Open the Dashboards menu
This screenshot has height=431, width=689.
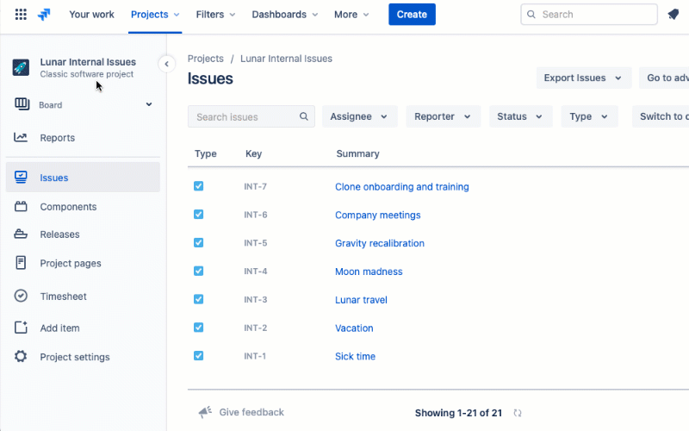(x=284, y=15)
